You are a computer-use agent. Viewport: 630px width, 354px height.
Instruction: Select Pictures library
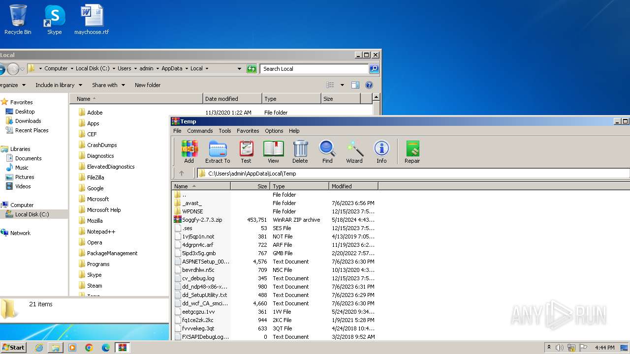click(x=25, y=177)
